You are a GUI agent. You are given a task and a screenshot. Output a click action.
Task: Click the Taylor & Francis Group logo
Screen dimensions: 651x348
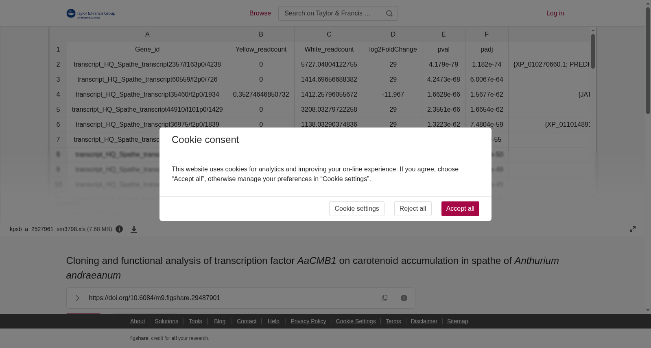click(91, 14)
